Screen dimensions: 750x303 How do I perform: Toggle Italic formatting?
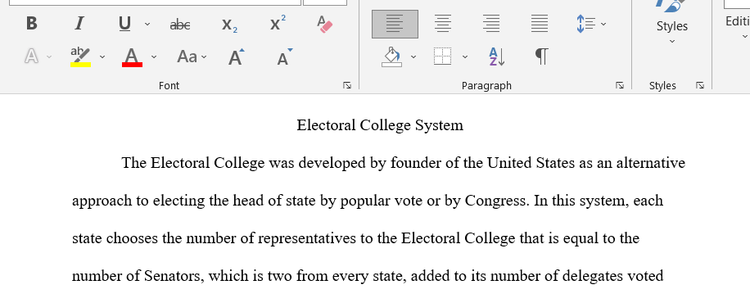tap(79, 24)
